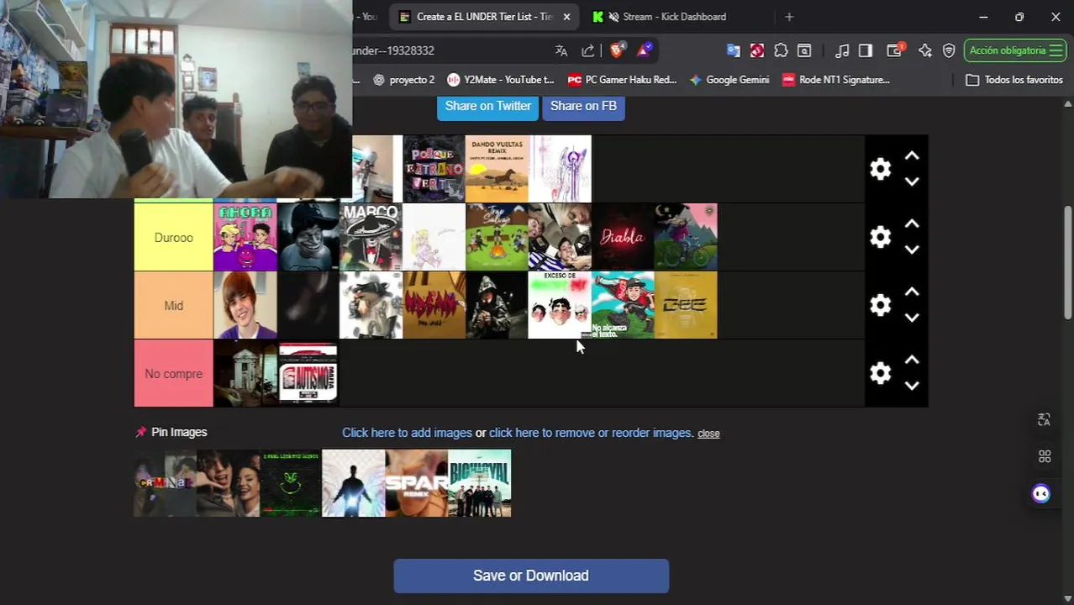Select the SPAR remix cover in unranked images
1074x605 pixels.
[417, 483]
